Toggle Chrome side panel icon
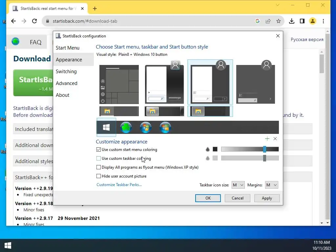The width and height of the screenshot is (336, 252). (x=302, y=21)
